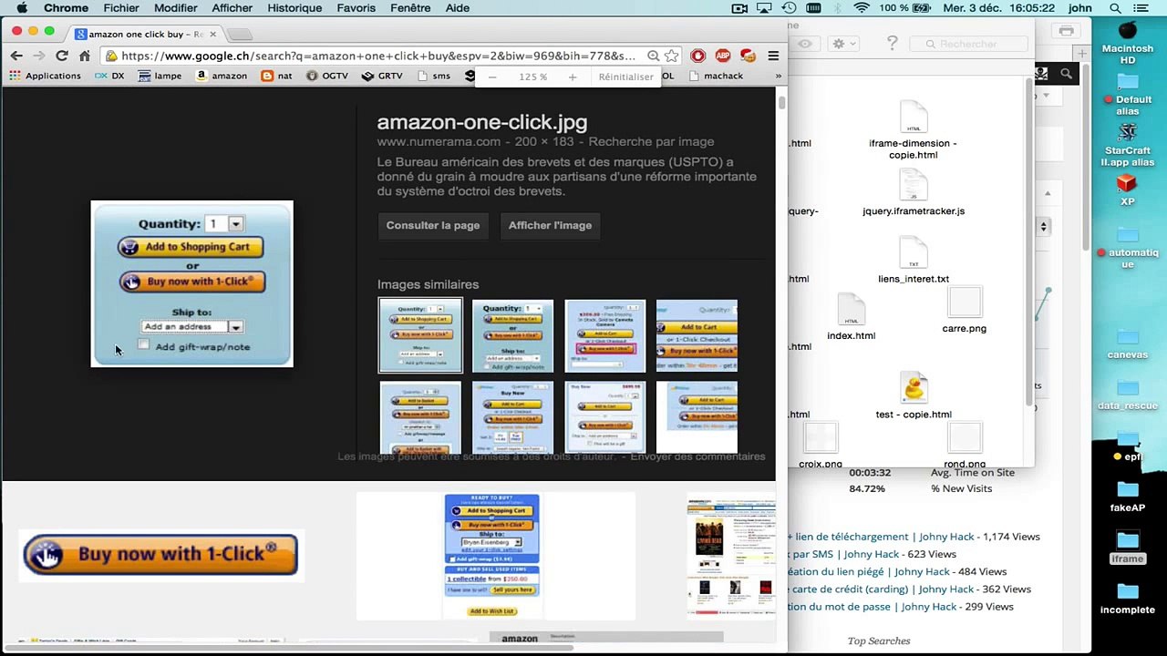Open the GRTV bookmark
Viewport: 1167px width, 656px height.
(x=383, y=76)
